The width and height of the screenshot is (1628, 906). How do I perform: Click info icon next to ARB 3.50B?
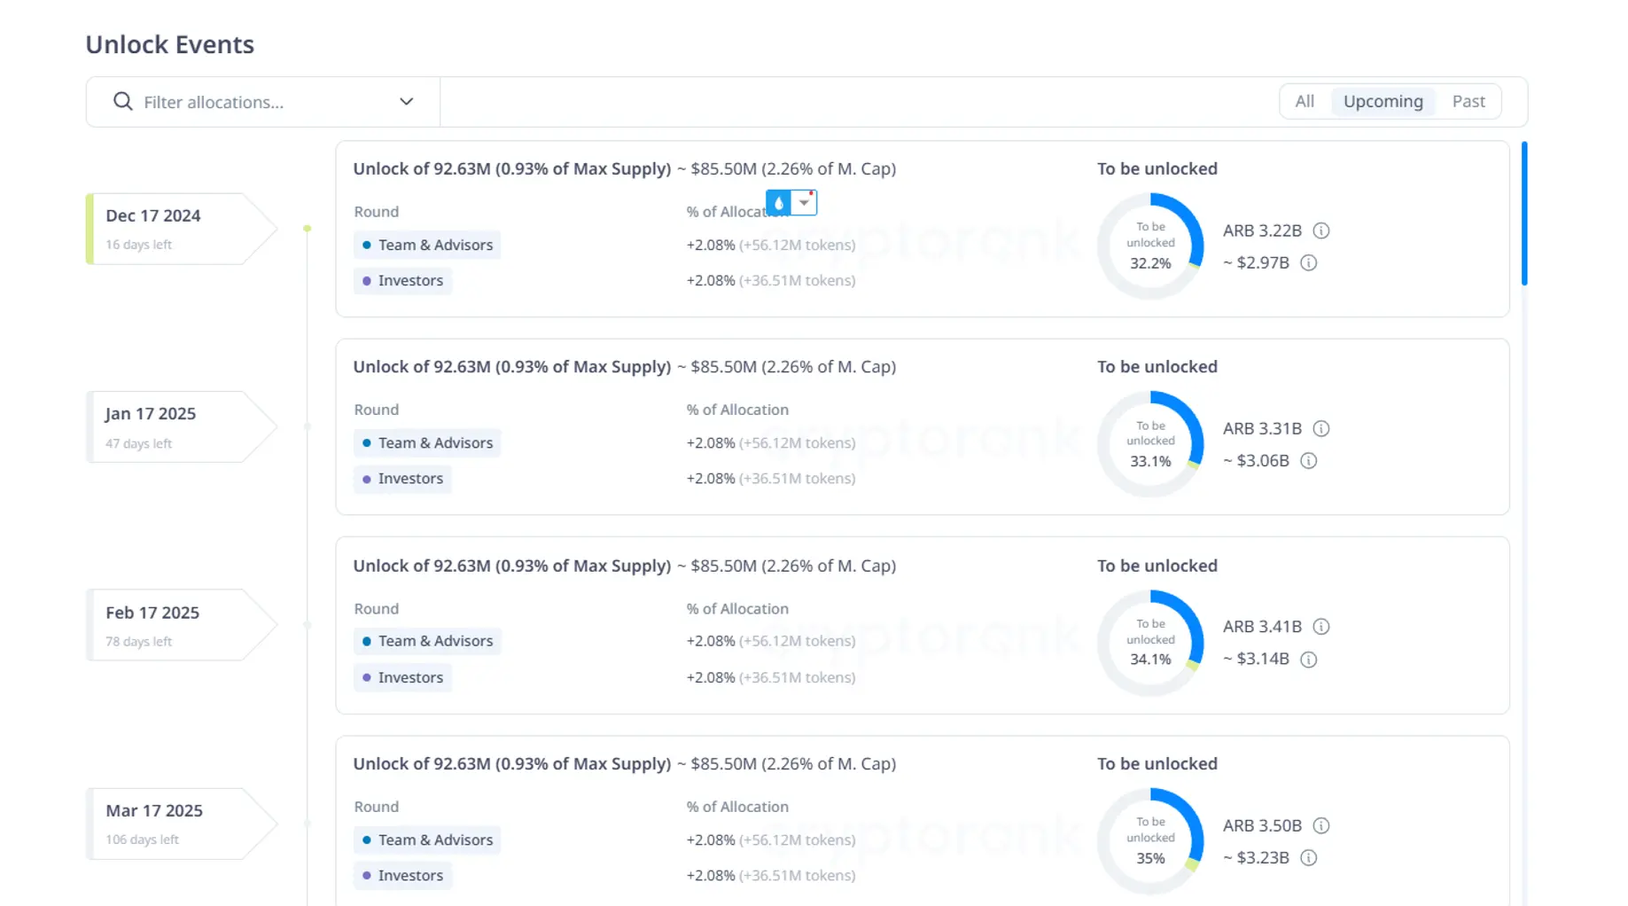pyautogui.click(x=1320, y=825)
